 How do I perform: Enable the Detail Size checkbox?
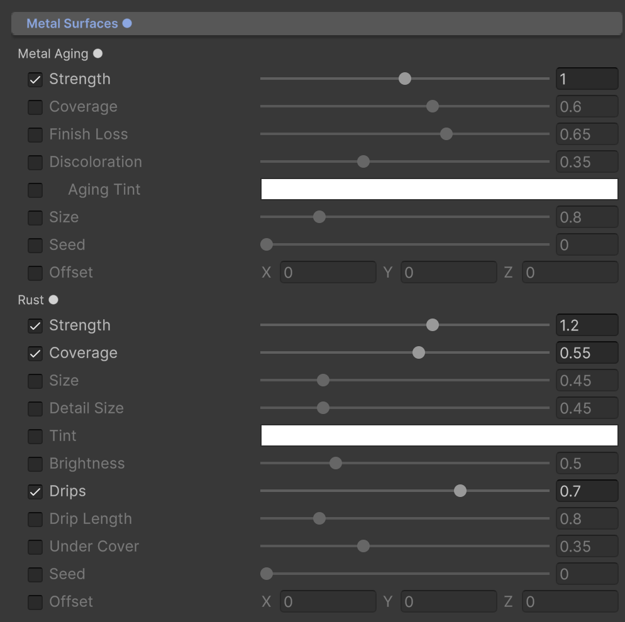click(35, 408)
